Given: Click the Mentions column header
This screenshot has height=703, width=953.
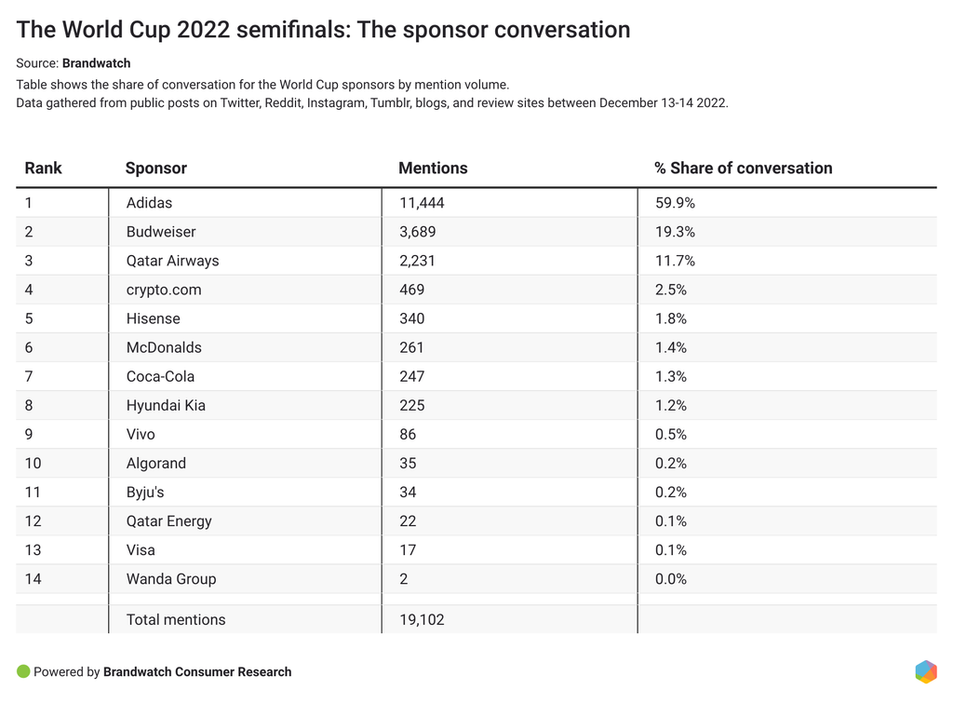Looking at the screenshot, I should 433,169.
